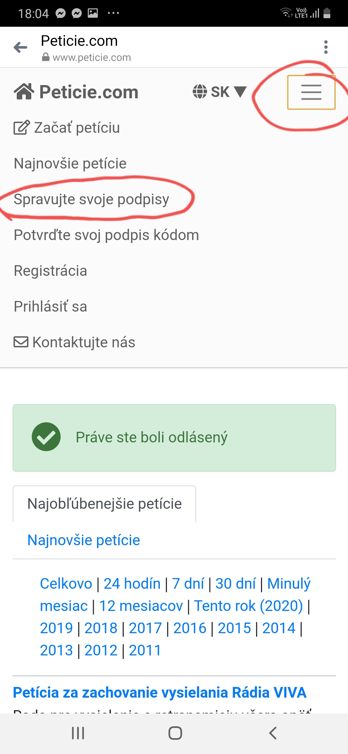Click the globe language icon
This screenshot has height=754, width=348.
tap(200, 92)
